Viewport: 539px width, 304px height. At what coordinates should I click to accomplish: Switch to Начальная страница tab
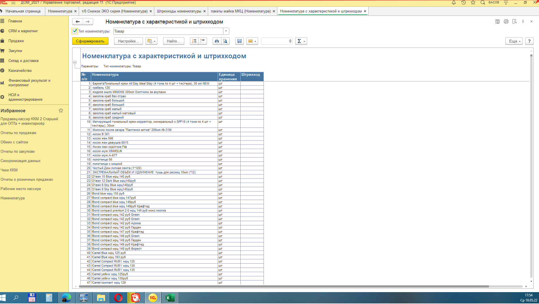pos(23,11)
